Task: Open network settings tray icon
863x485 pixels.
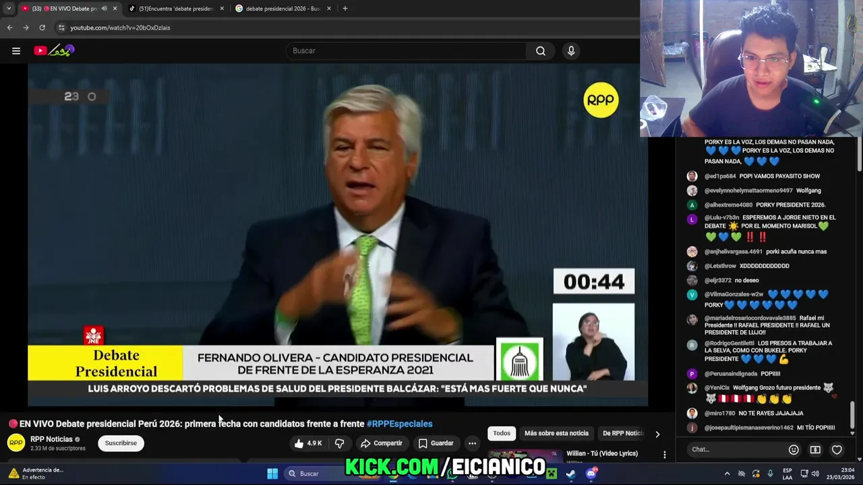Action: coord(804,474)
